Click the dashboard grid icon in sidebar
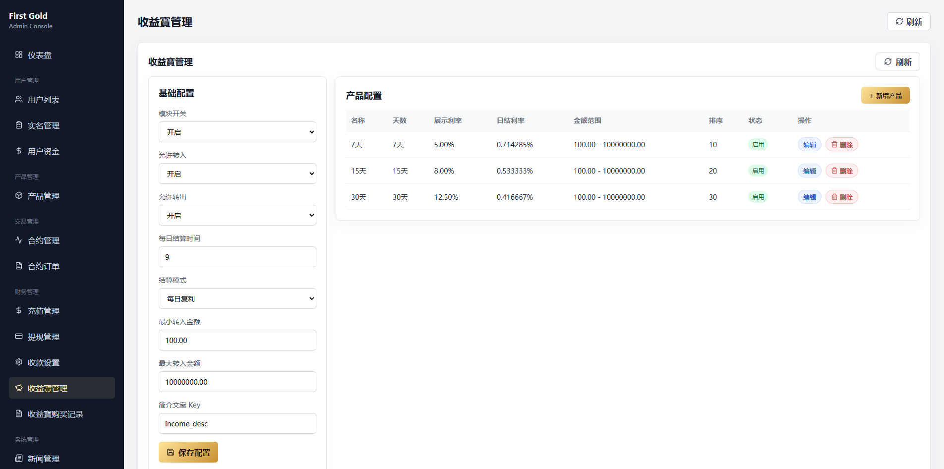This screenshot has height=469, width=944. pyautogui.click(x=19, y=55)
